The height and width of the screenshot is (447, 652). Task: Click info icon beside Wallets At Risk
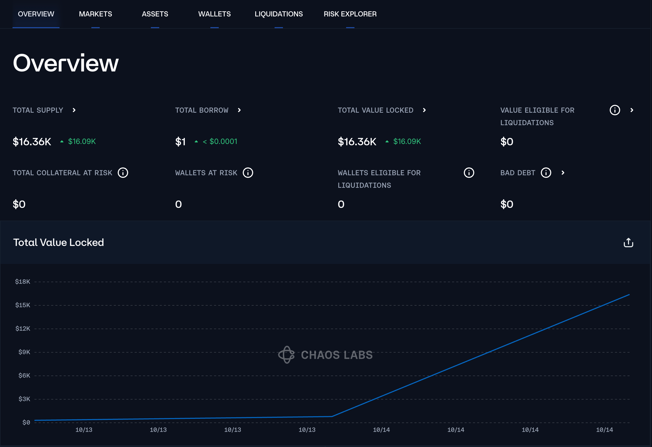pyautogui.click(x=248, y=173)
